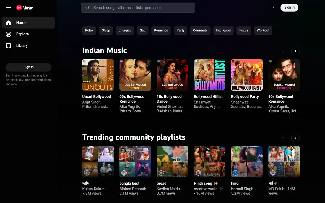Click 'Bibhas Debnath • 2.1M views' text
Viewport: 325px width, 203px height.
(134, 191)
